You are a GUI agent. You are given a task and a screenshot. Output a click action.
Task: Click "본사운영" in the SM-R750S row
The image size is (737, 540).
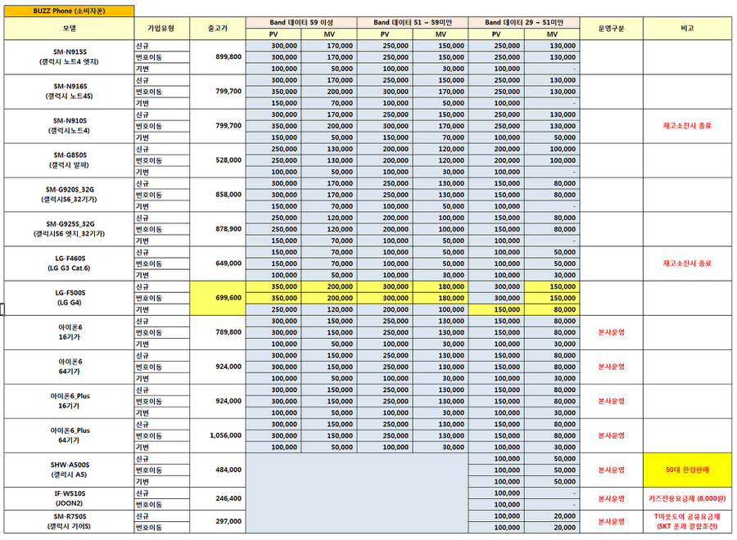tap(612, 522)
